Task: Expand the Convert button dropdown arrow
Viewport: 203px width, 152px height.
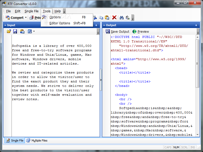Action: tap(26, 18)
